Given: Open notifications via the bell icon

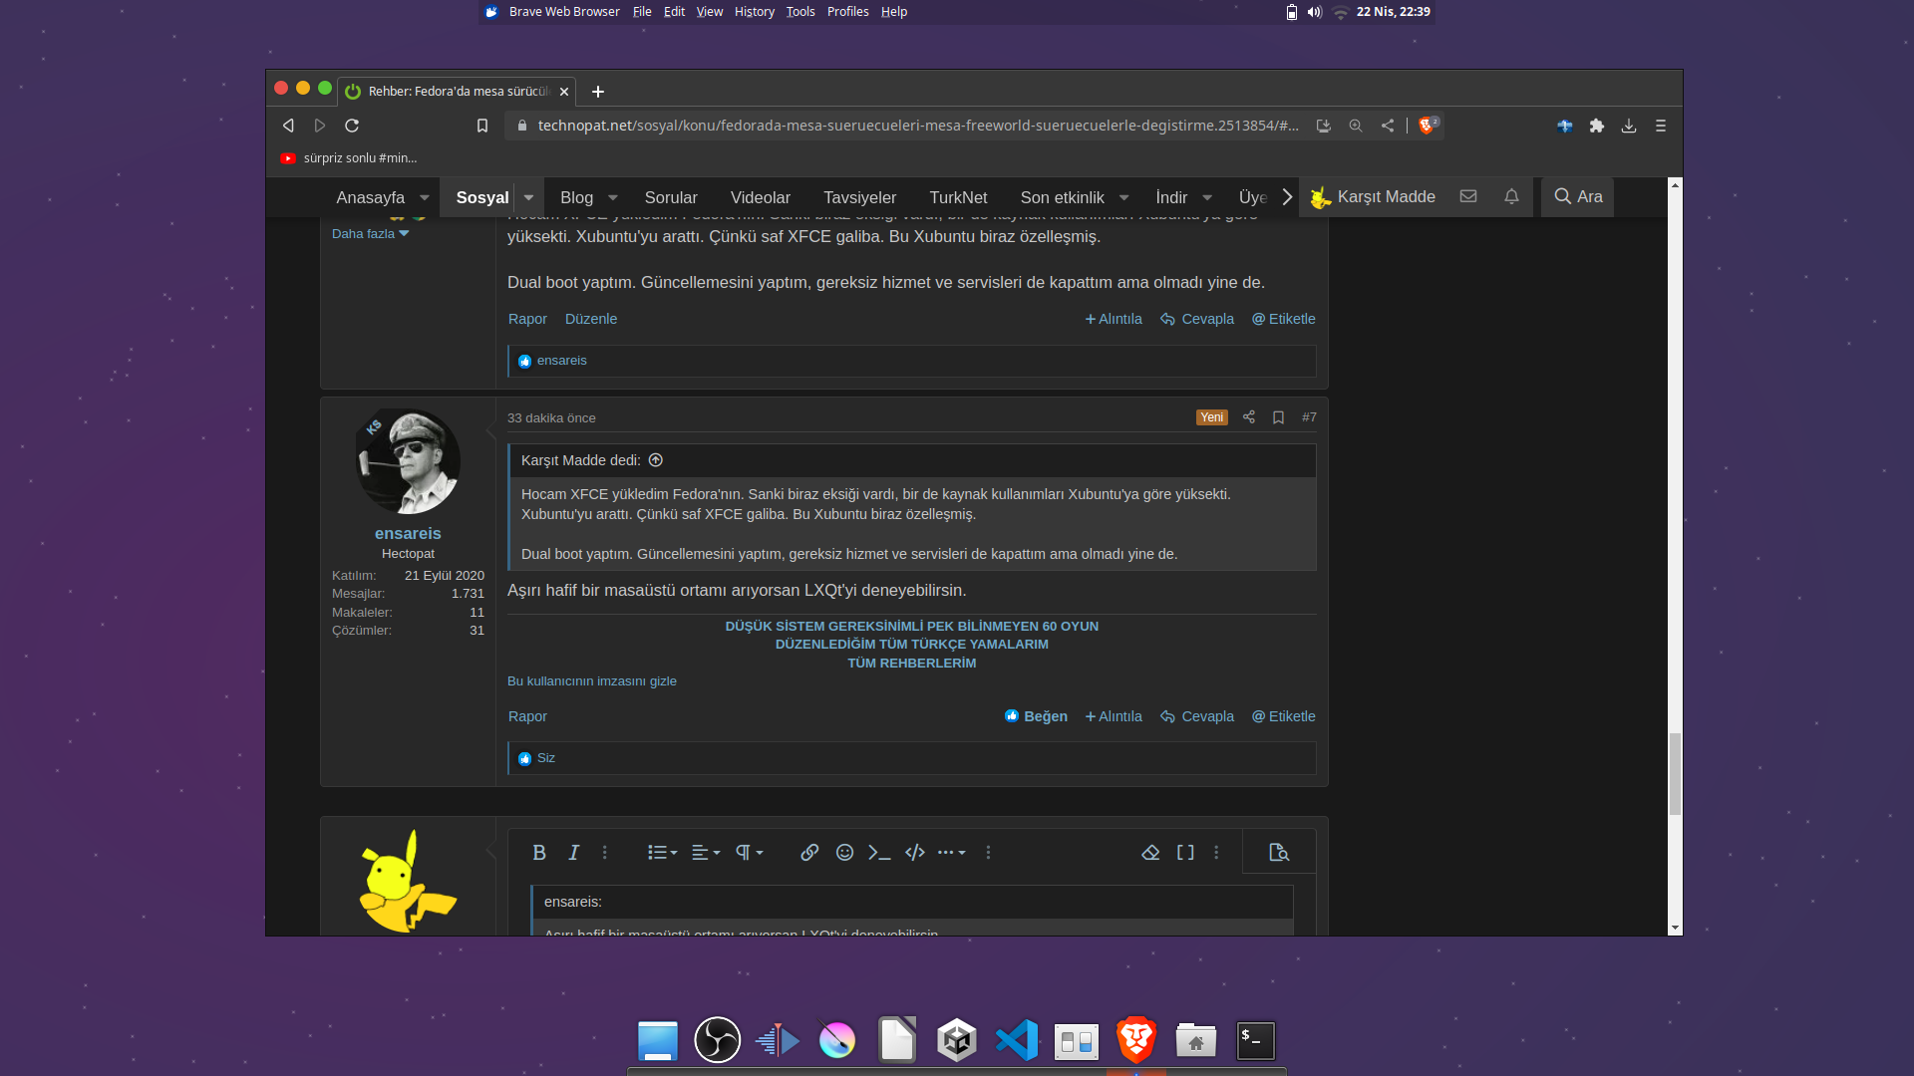Looking at the screenshot, I should (x=1511, y=196).
